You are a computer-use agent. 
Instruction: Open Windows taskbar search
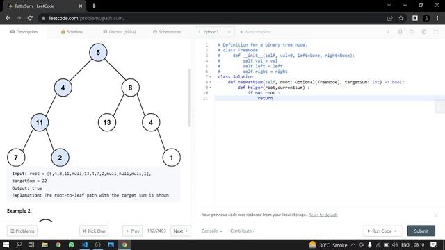pos(19,244)
